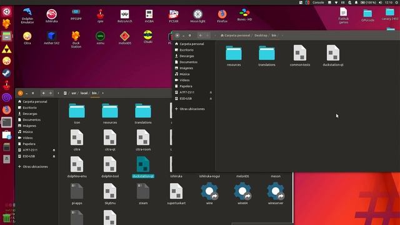Select common-tests file in Desktop bin window
400x225 pixels.
tap(300, 56)
